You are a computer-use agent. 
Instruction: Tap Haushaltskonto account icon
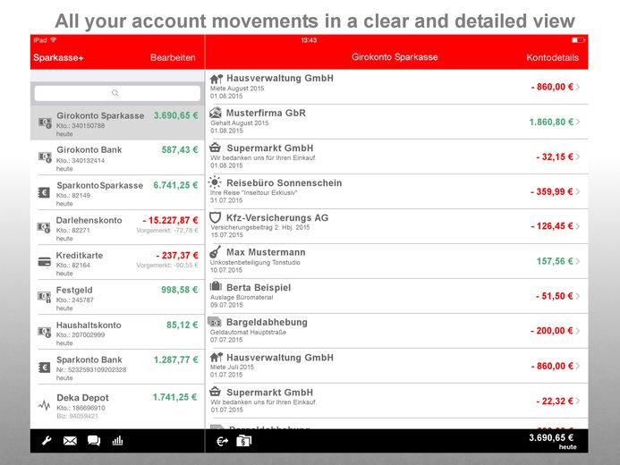click(45, 332)
